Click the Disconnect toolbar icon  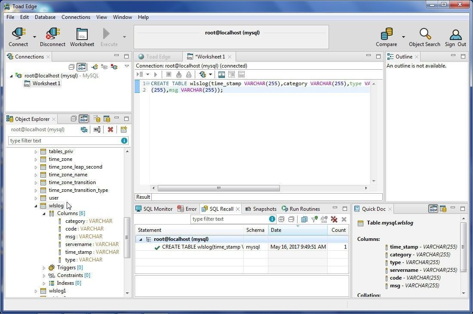53,34
